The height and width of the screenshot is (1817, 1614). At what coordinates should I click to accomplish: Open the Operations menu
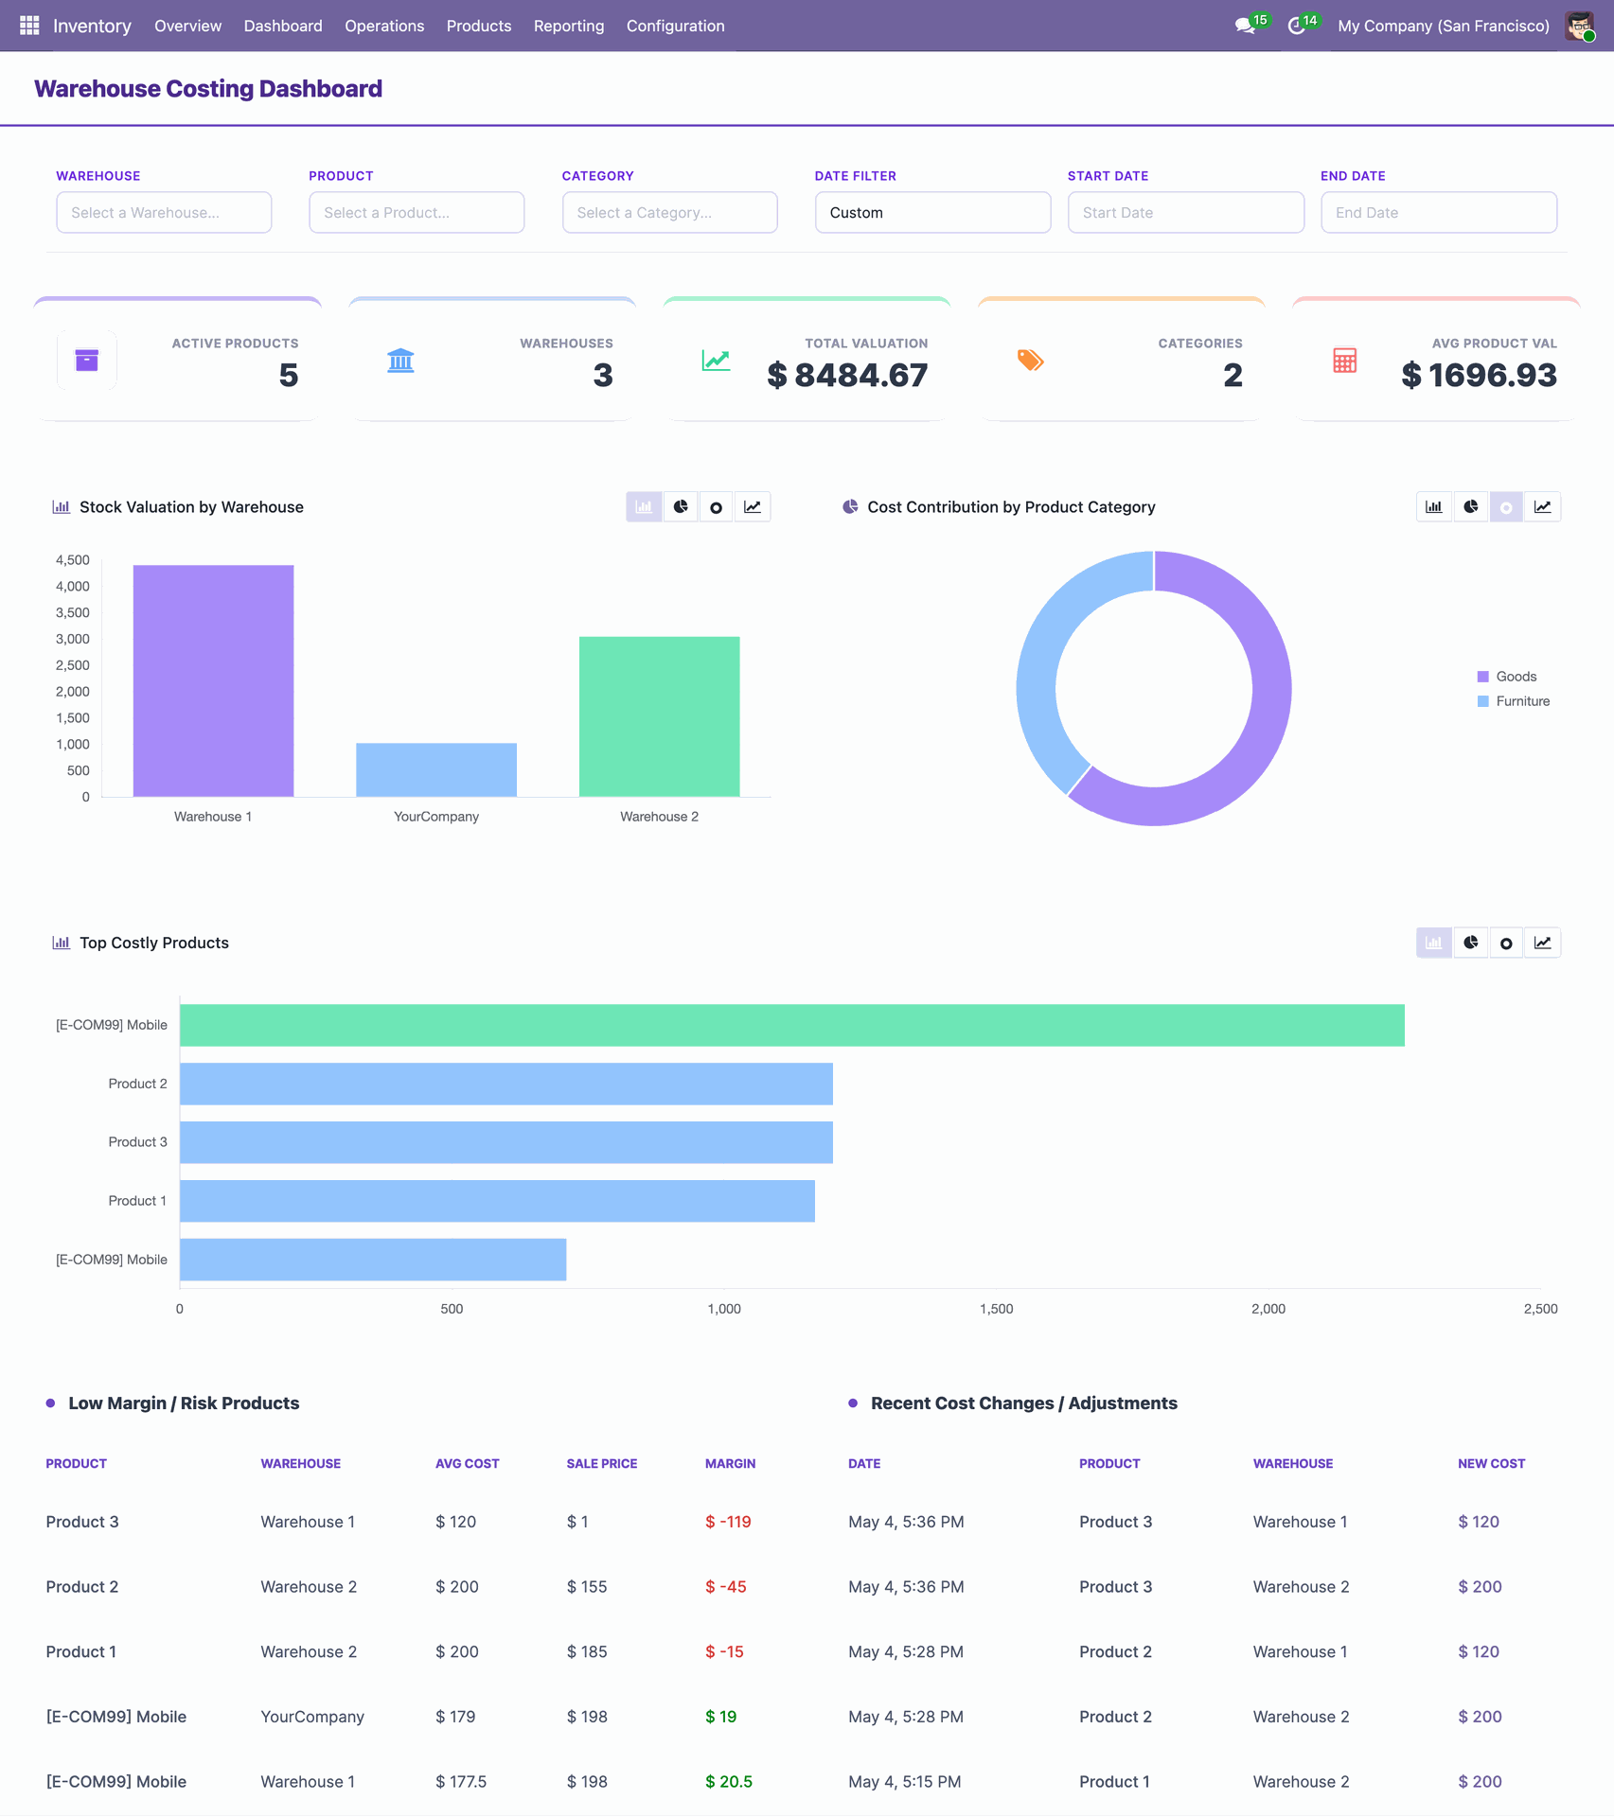pyautogui.click(x=384, y=26)
